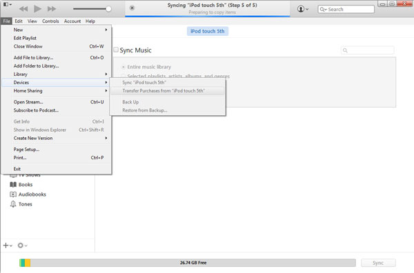The width and height of the screenshot is (414, 273).
Task: Open the mini-player window menu icon
Action: click(7, 5)
